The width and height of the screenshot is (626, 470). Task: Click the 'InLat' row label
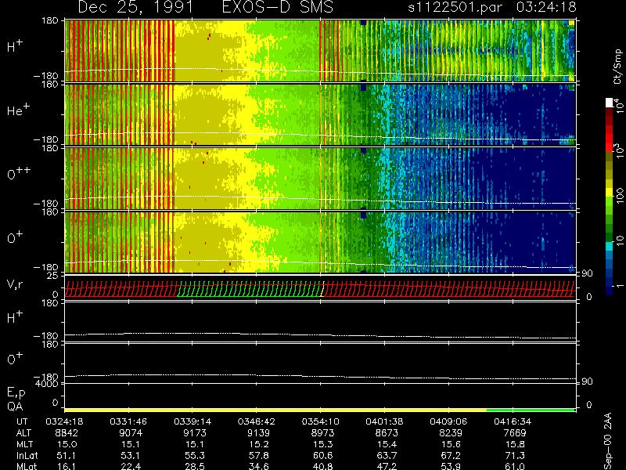point(27,455)
